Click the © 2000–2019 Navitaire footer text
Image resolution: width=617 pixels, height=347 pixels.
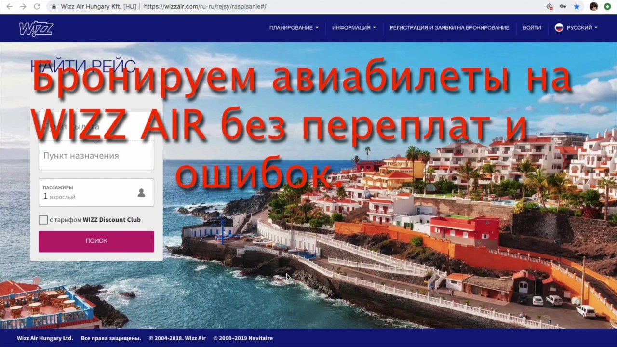click(x=243, y=338)
